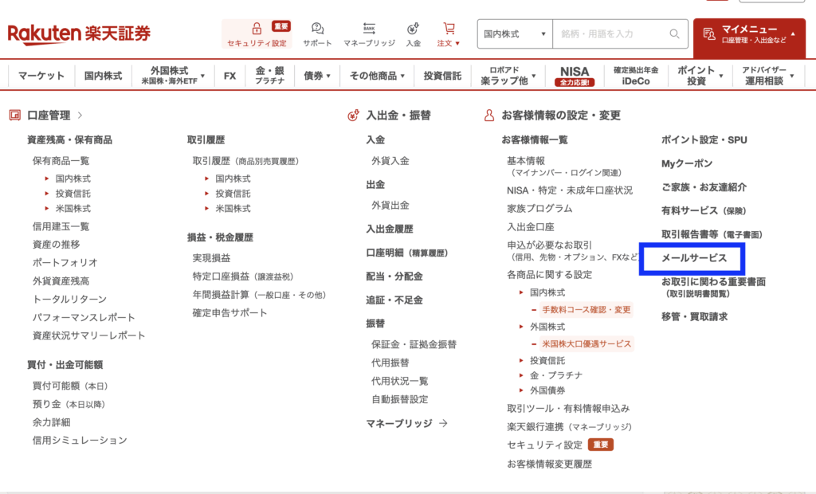Open メールサービス link
The width and height of the screenshot is (816, 494).
tap(694, 257)
